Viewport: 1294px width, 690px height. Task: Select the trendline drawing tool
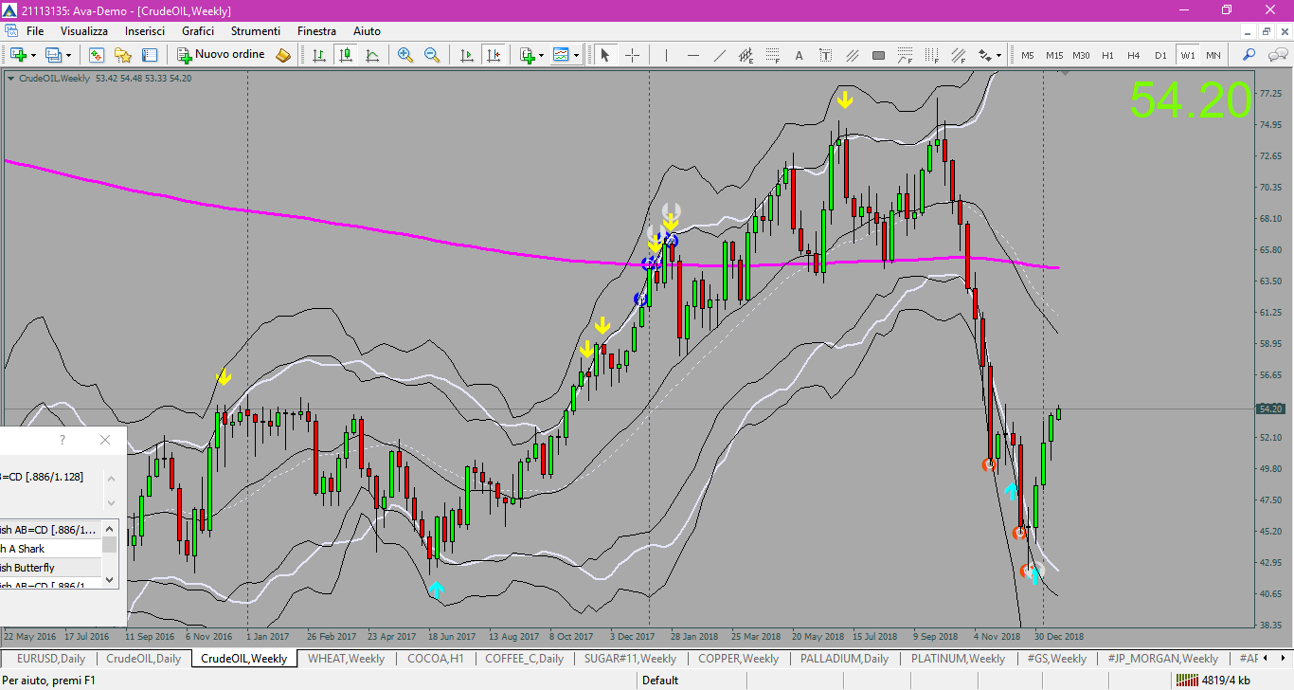coord(719,55)
